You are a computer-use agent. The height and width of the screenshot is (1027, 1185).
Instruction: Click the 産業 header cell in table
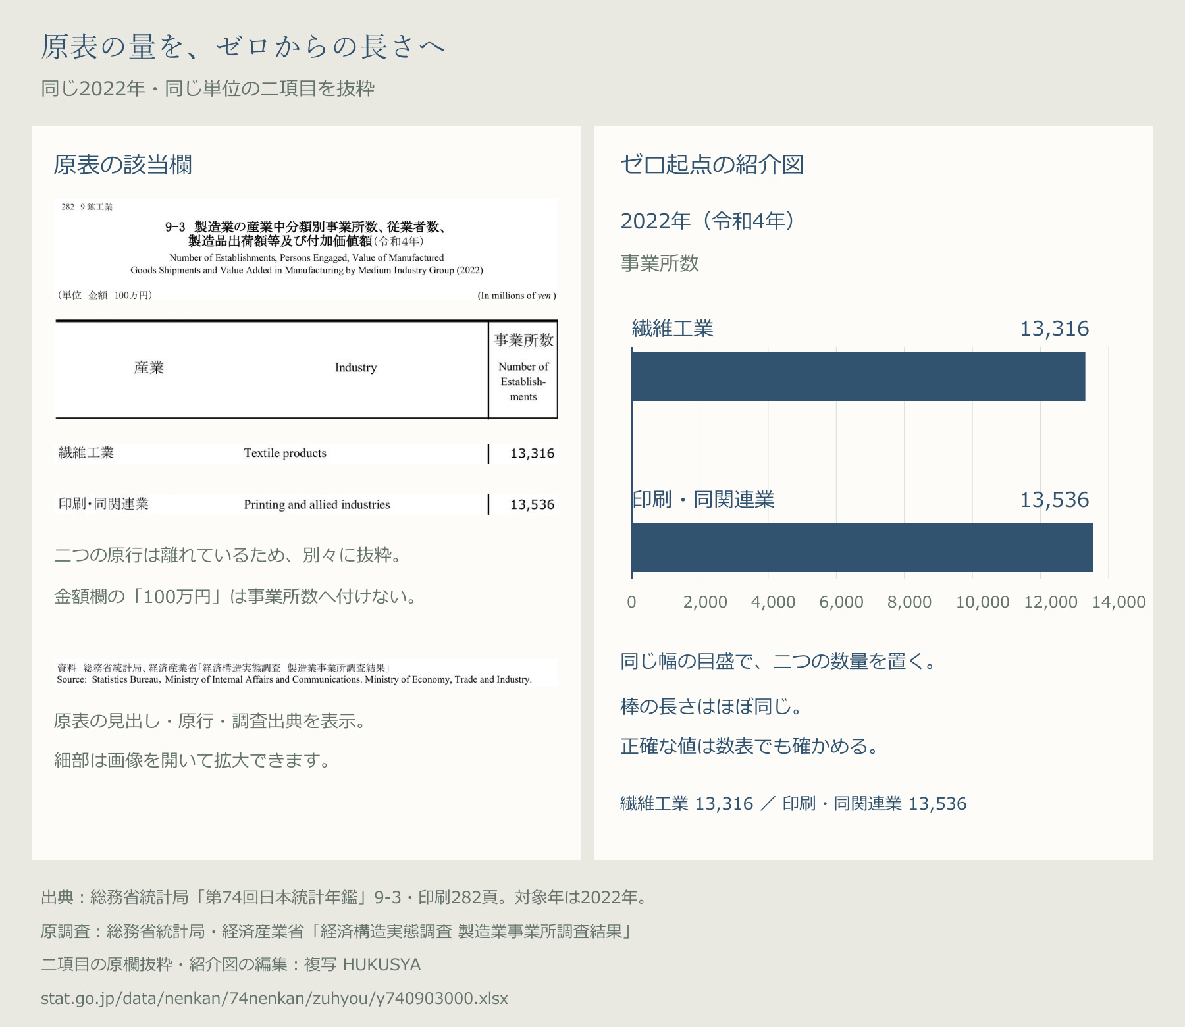[149, 367]
